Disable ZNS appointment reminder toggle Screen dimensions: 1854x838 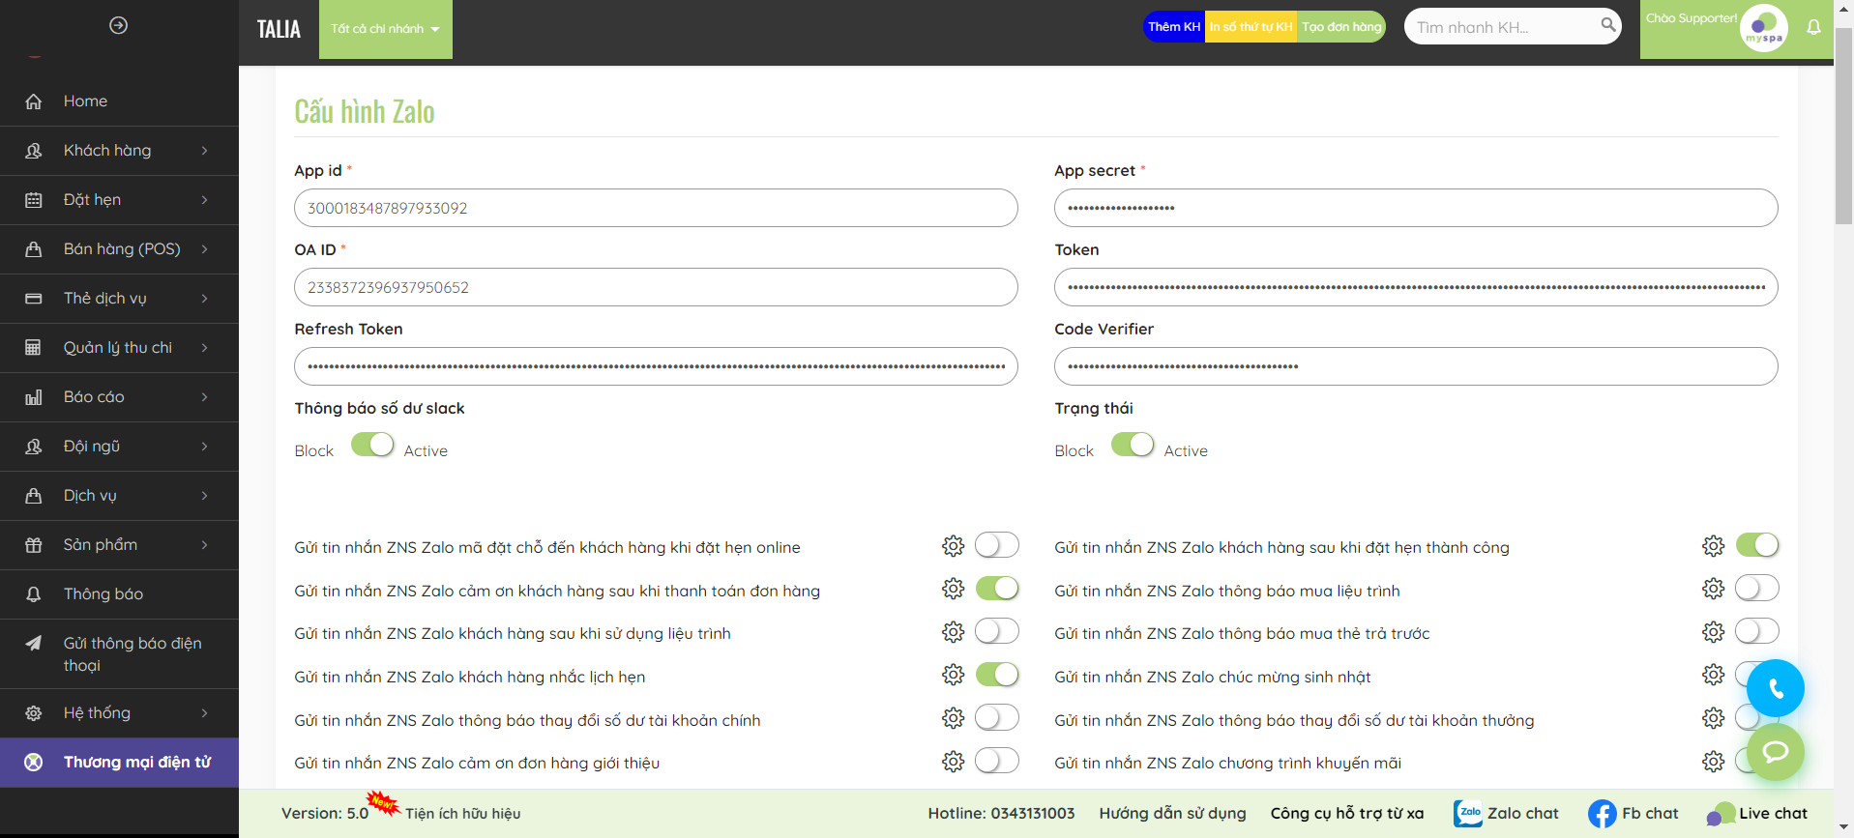click(997, 674)
